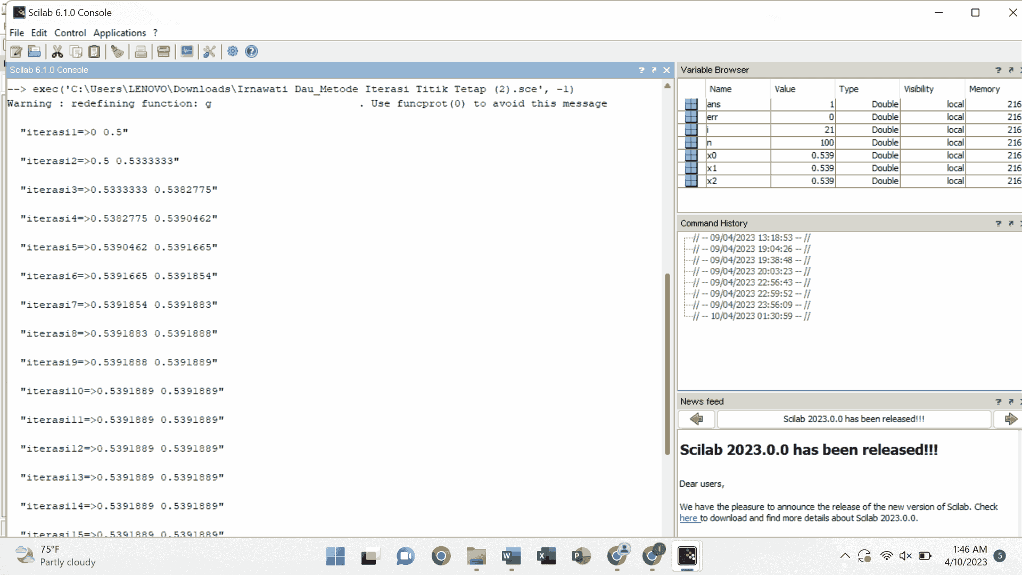
Task: Click Variable Browser help question mark
Action: click(999, 70)
